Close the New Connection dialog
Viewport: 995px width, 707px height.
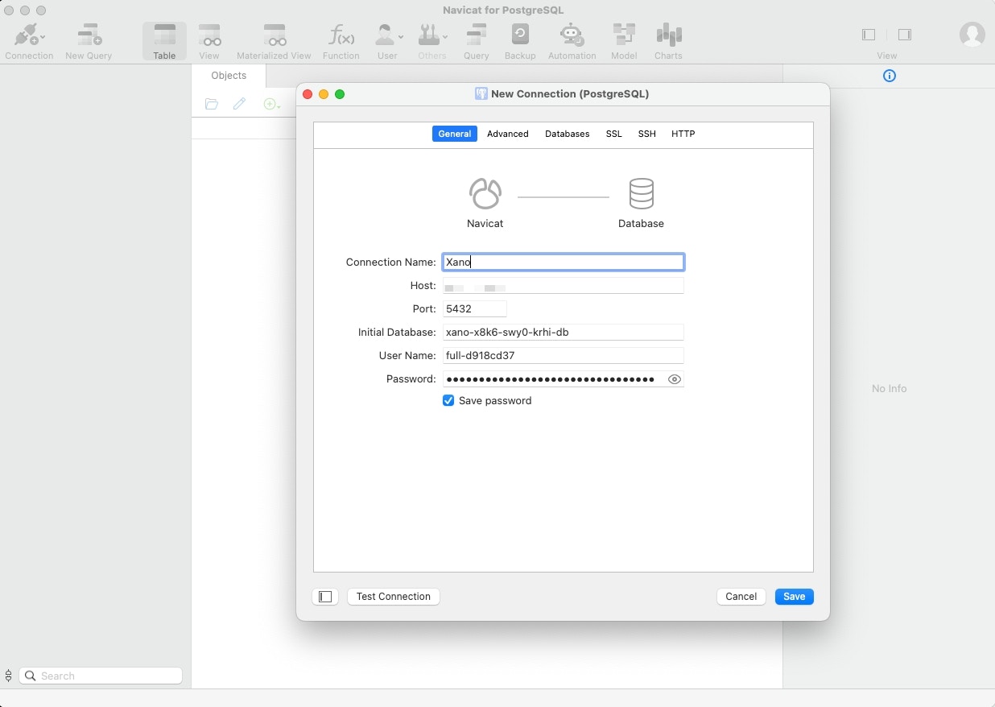[x=308, y=94]
